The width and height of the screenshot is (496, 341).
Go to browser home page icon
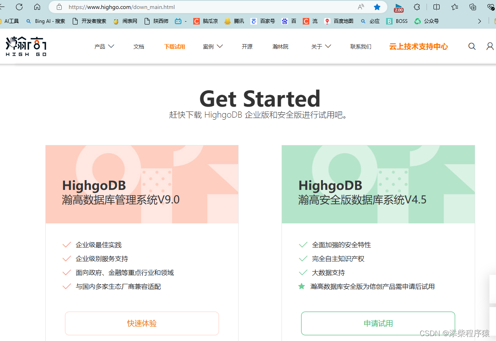click(37, 7)
